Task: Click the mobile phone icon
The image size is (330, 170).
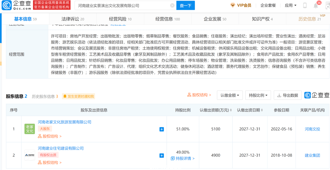Action: (305, 6)
